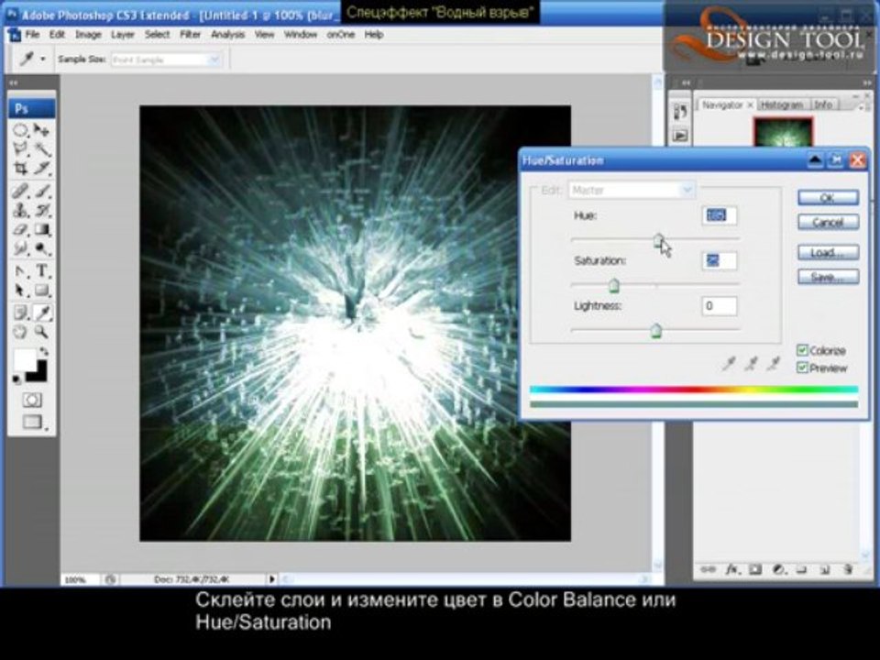Select the Blur tool
The height and width of the screenshot is (660, 880).
[21, 248]
